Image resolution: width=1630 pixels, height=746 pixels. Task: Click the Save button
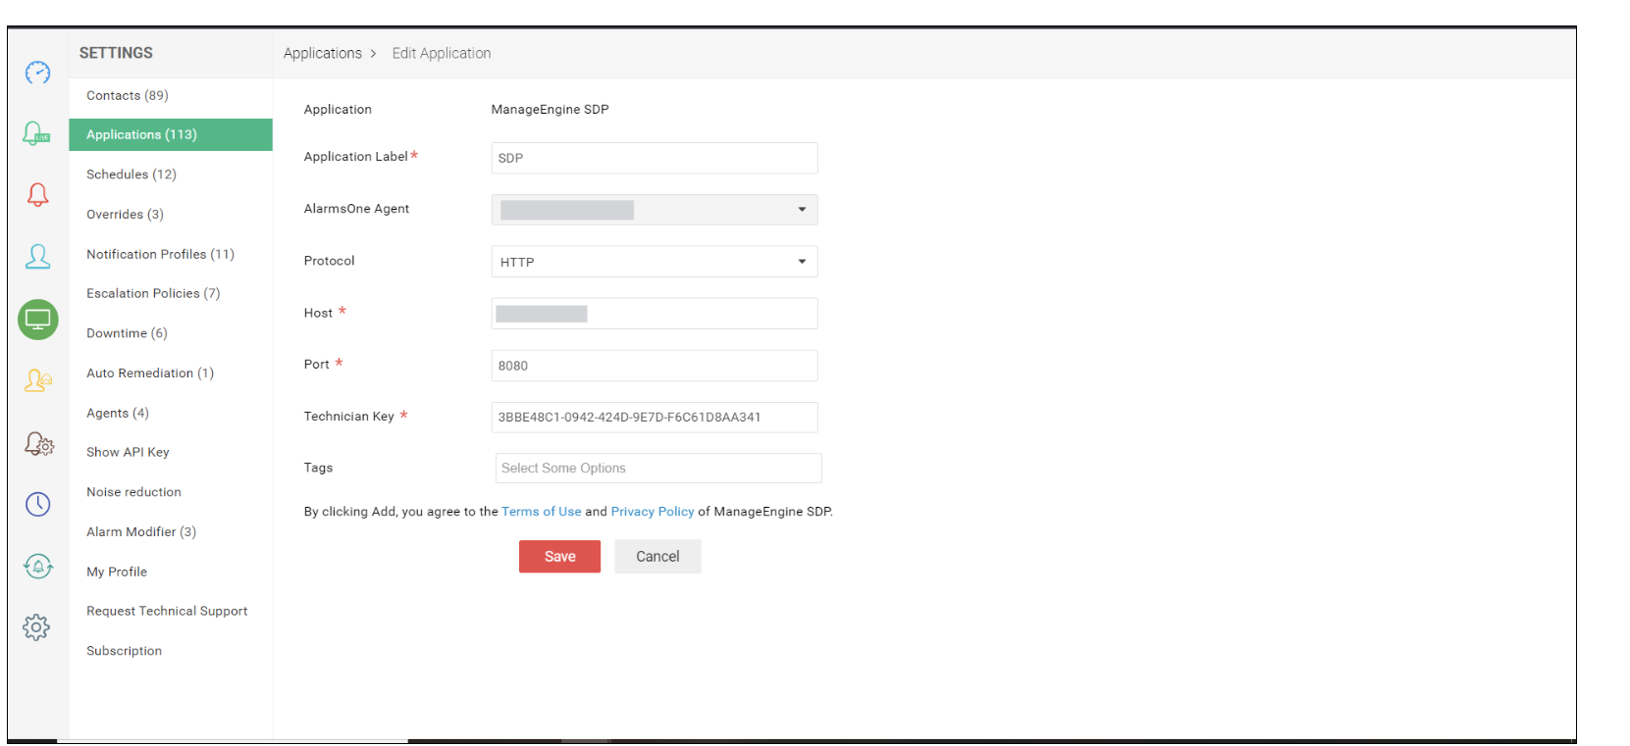(x=559, y=557)
